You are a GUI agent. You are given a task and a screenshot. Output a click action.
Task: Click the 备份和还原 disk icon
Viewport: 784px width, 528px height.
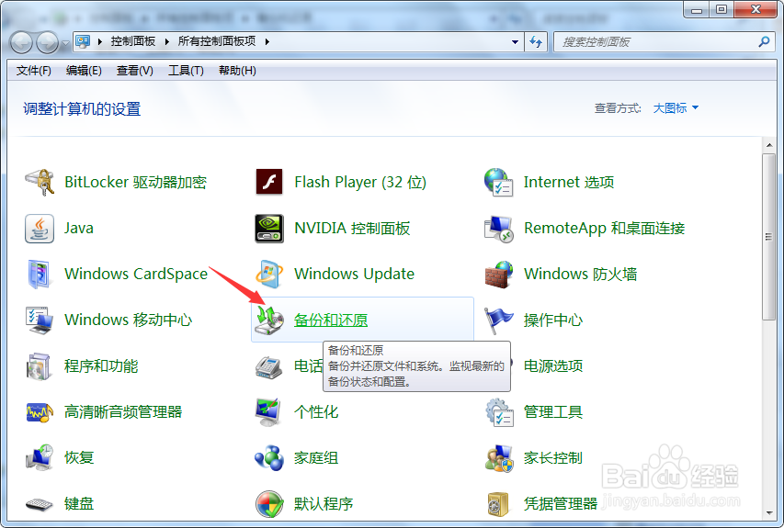(269, 320)
